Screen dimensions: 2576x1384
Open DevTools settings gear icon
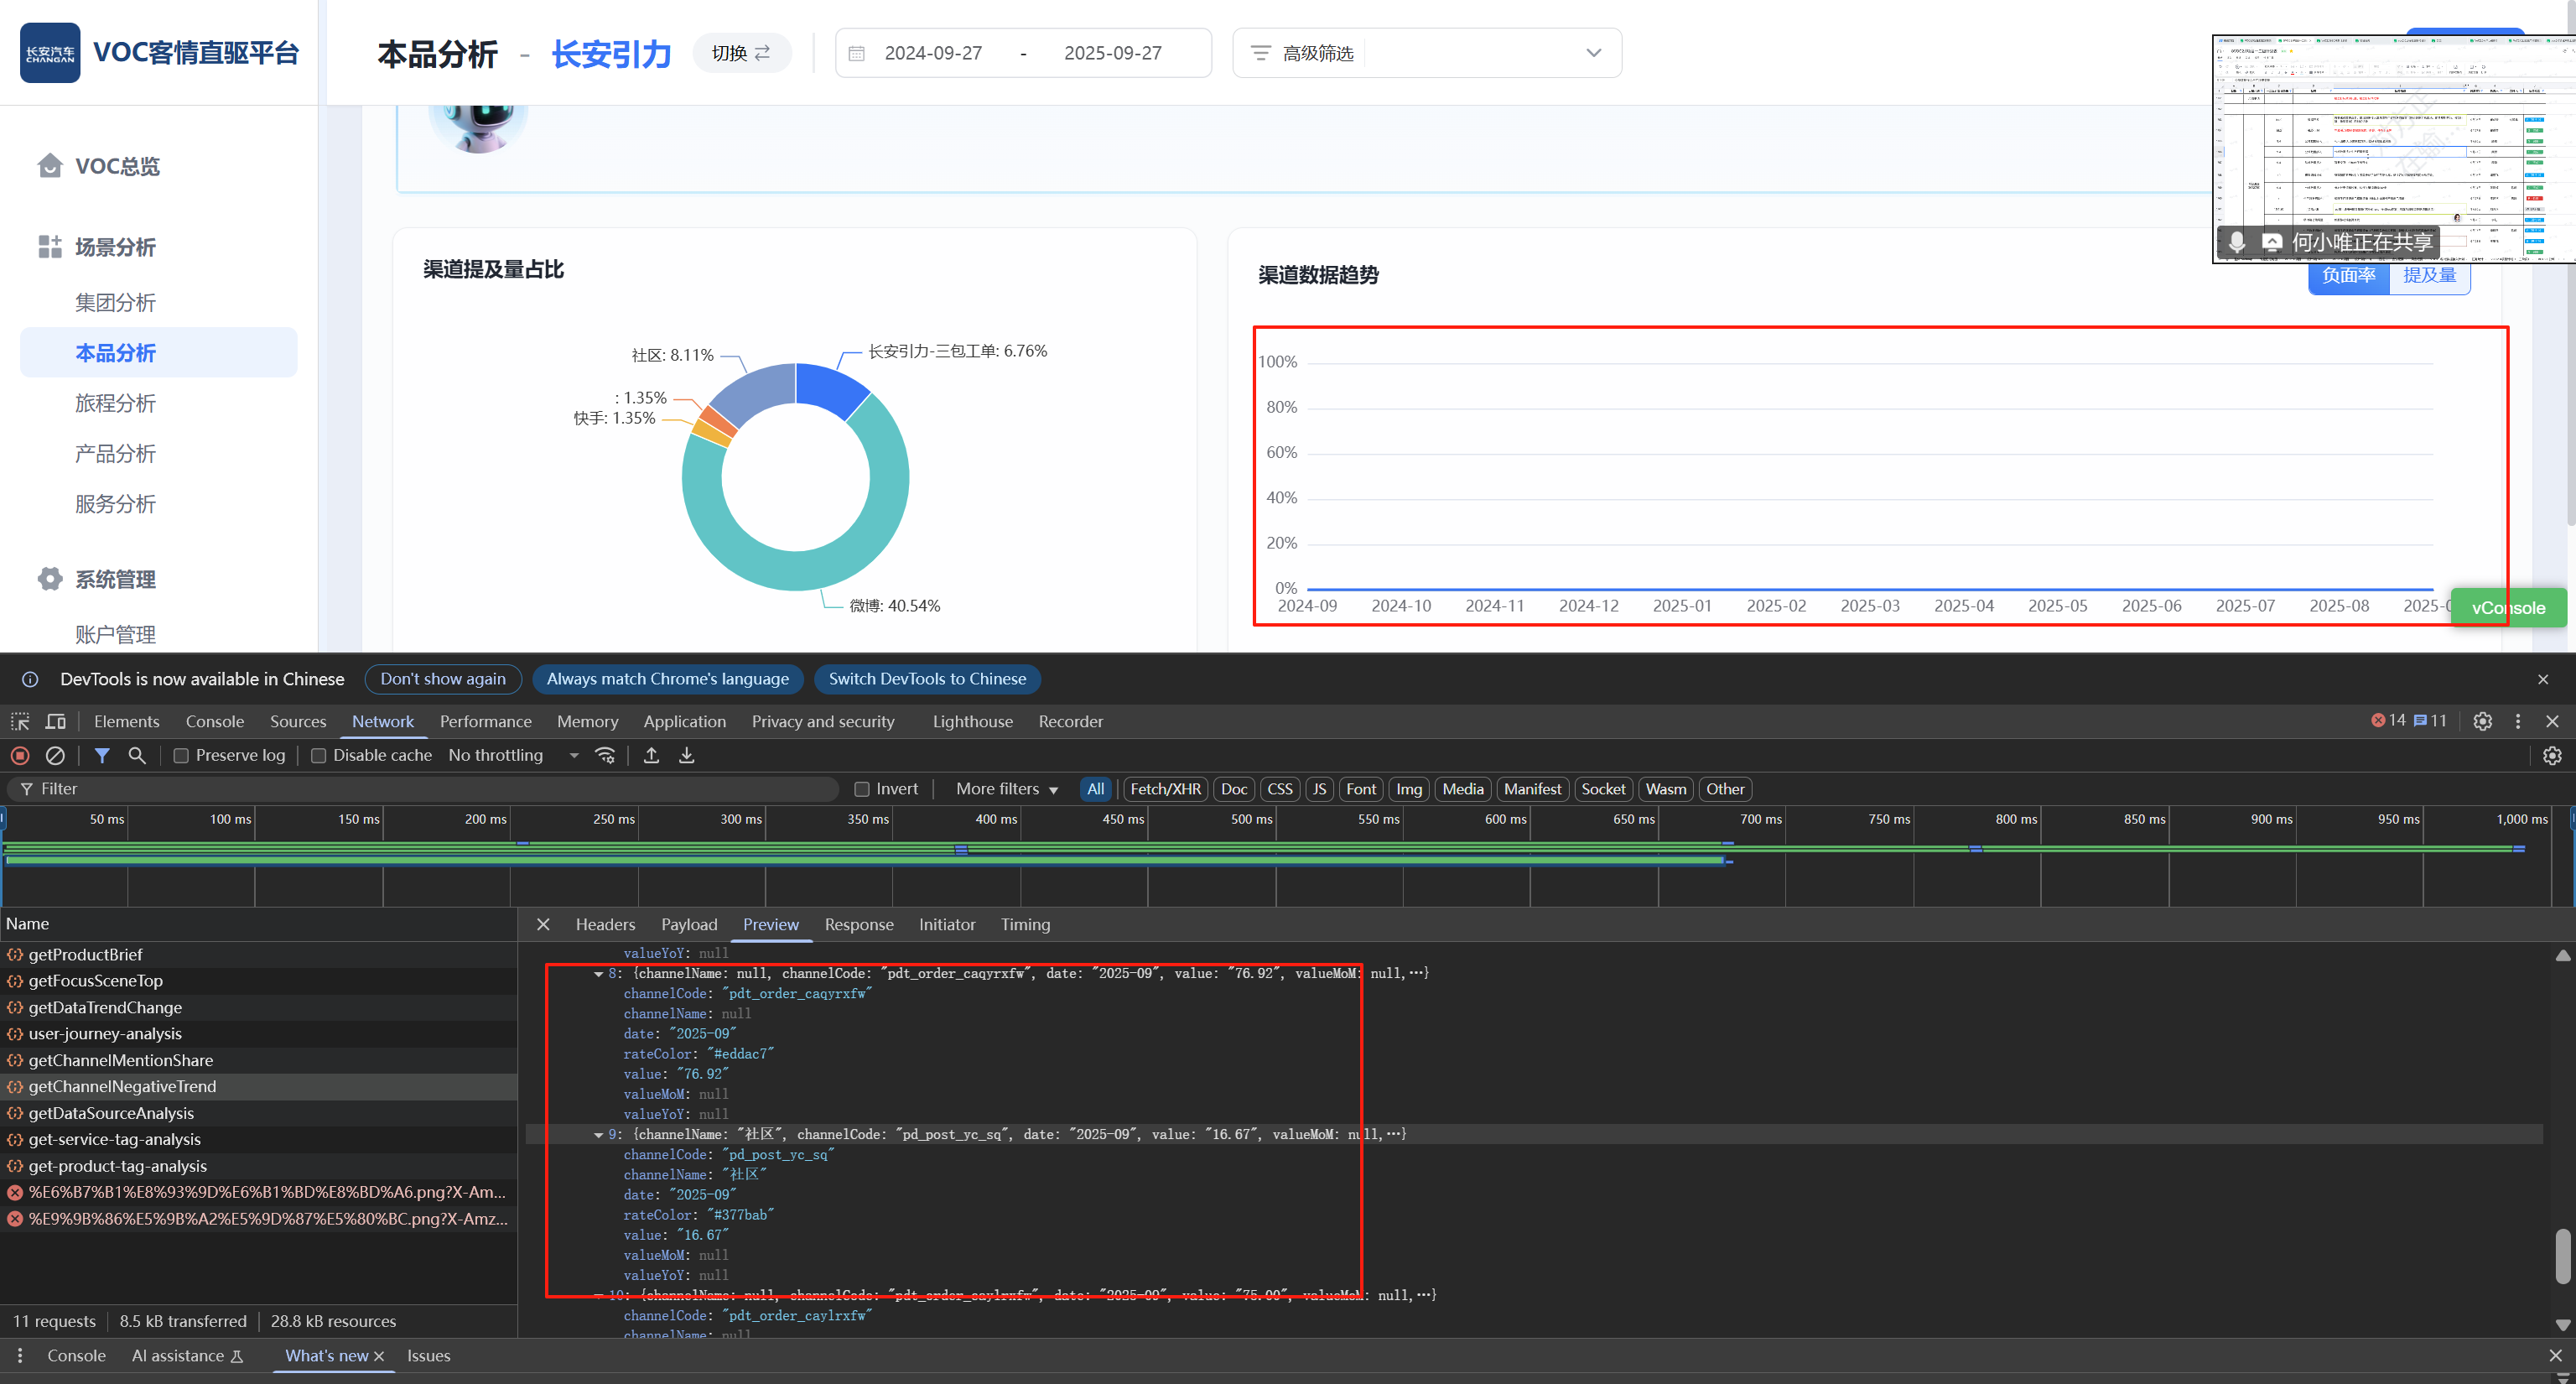[2482, 721]
